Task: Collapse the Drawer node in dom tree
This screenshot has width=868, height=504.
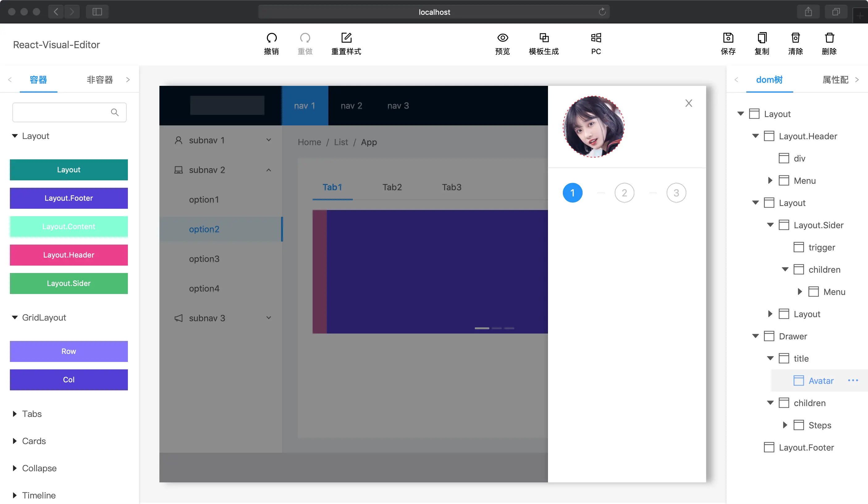Action: 755,336
